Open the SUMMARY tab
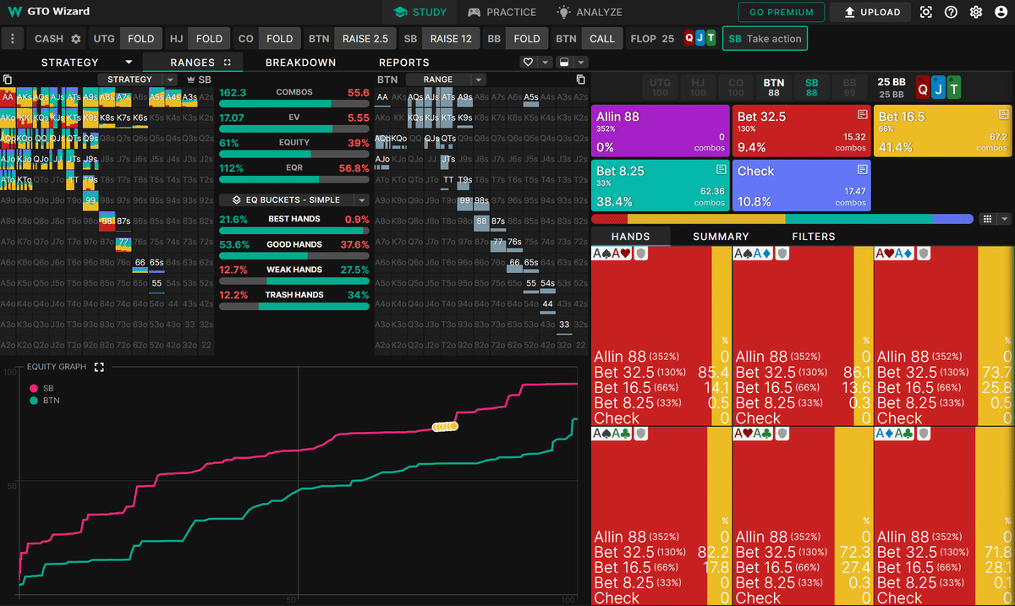The width and height of the screenshot is (1015, 606). (x=721, y=237)
